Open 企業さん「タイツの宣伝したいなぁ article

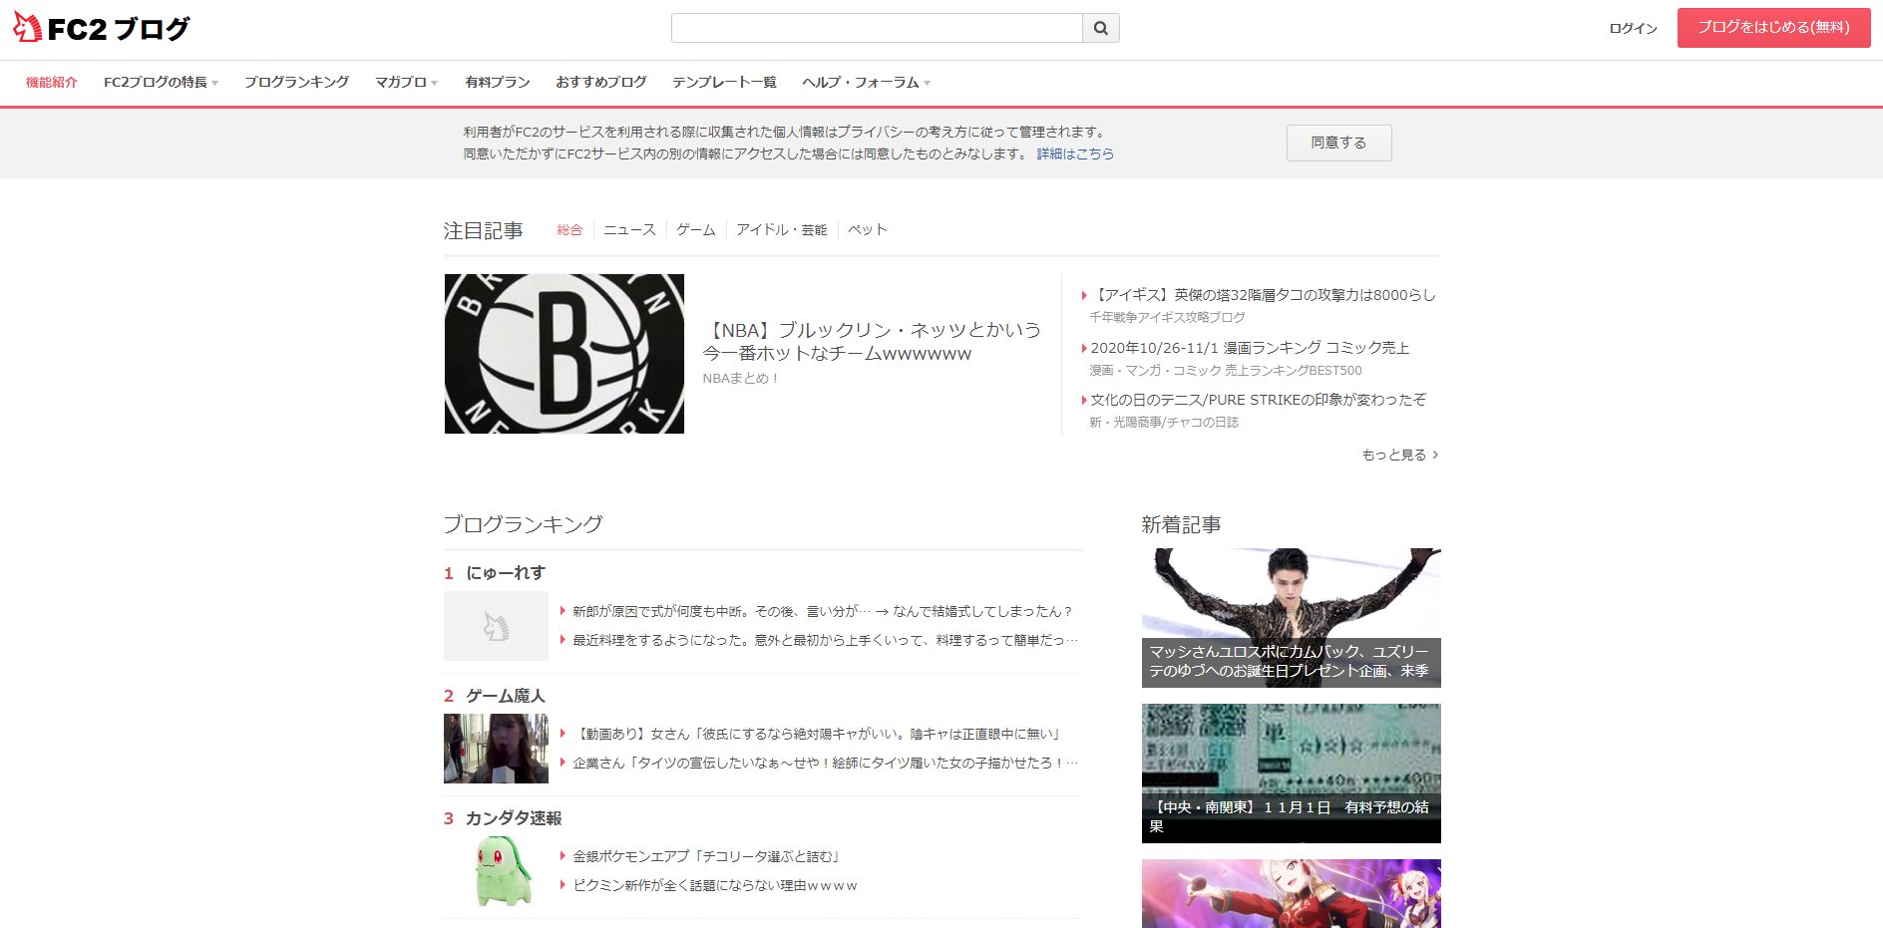825,763
